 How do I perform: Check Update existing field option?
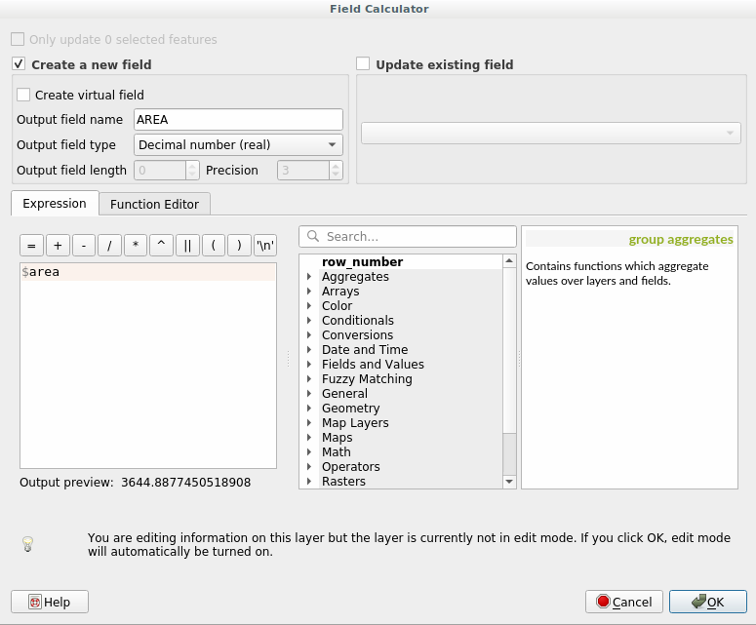[363, 64]
